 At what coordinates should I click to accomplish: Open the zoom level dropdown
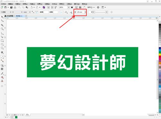click(69, 7)
